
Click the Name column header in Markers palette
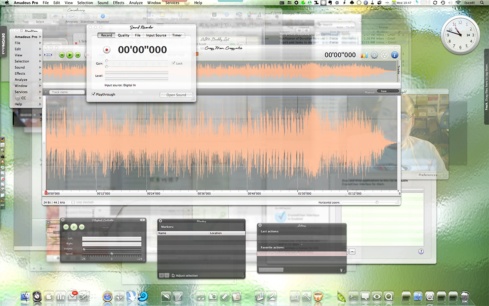pos(183,233)
